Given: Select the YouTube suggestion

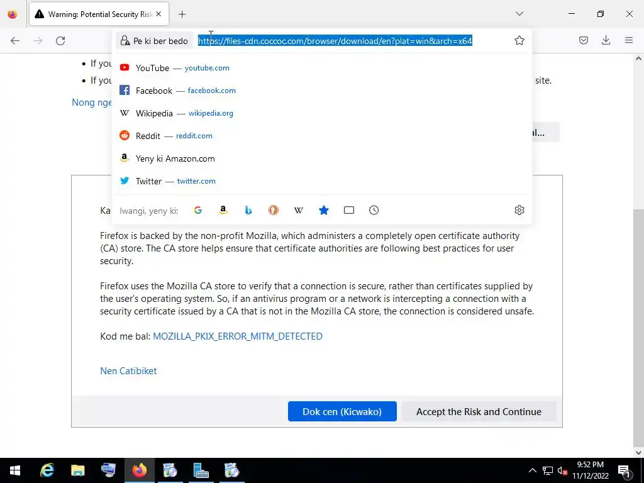Looking at the screenshot, I should pyautogui.click(x=321, y=68).
